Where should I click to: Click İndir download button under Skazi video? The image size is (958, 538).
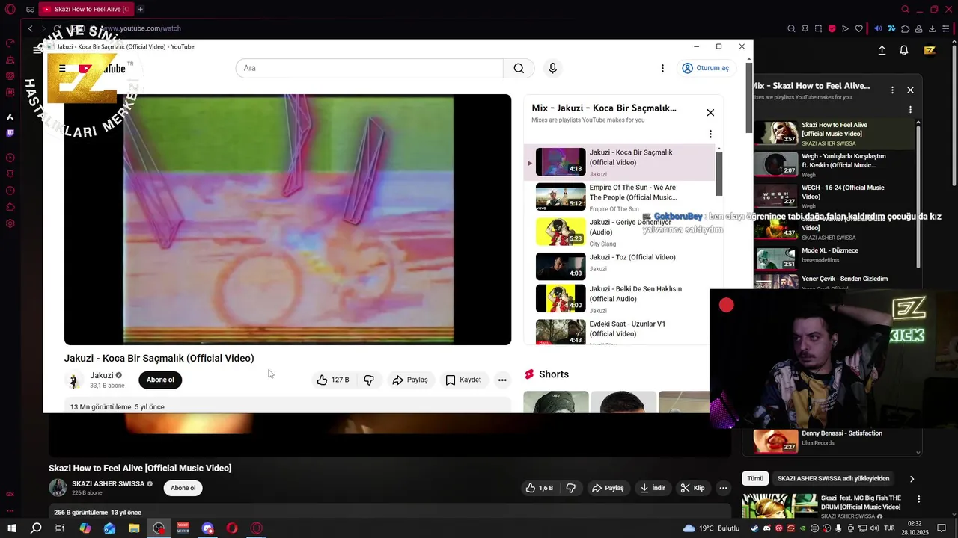tap(653, 488)
